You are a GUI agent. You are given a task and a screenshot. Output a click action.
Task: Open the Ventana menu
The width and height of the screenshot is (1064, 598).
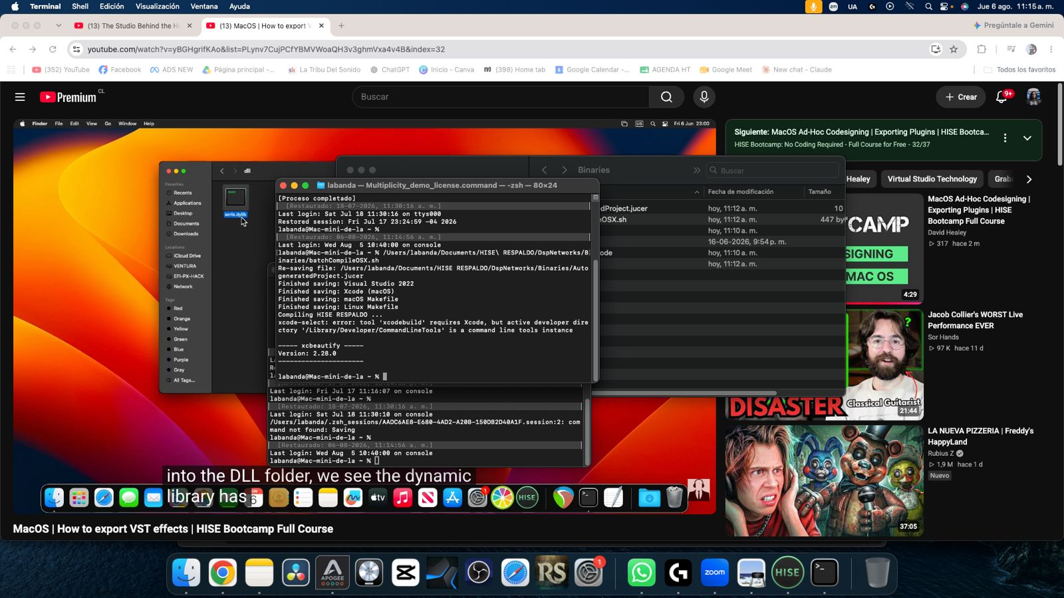(x=204, y=7)
